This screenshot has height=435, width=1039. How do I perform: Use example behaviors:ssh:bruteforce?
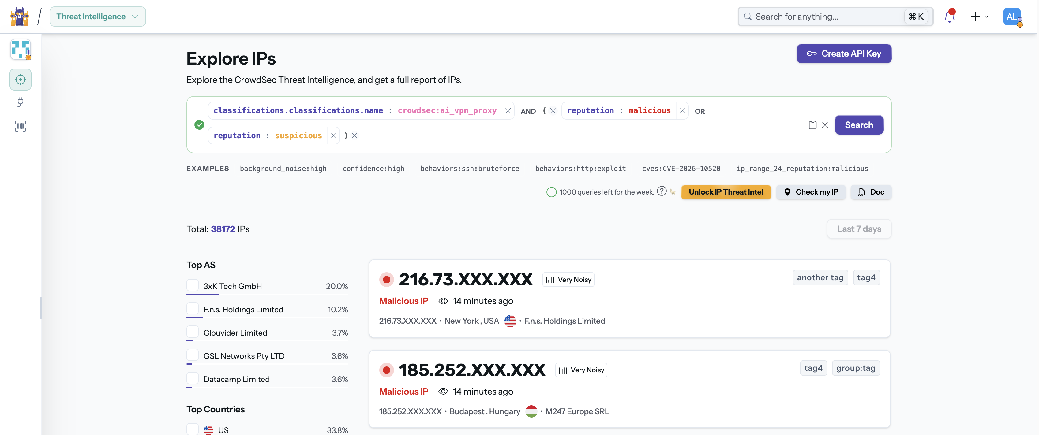(470, 169)
